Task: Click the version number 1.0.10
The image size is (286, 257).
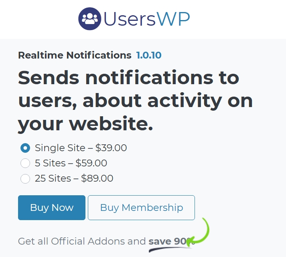Action: tap(149, 55)
